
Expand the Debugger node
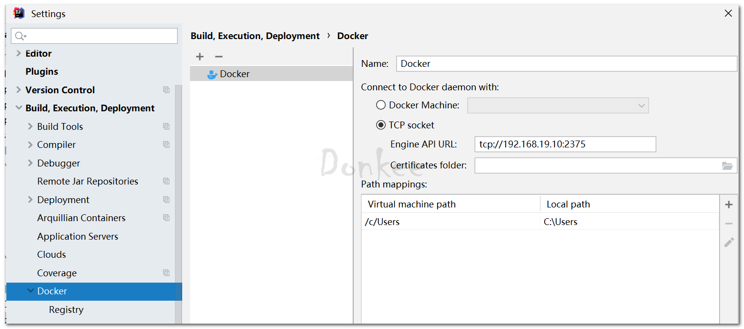[x=30, y=163]
